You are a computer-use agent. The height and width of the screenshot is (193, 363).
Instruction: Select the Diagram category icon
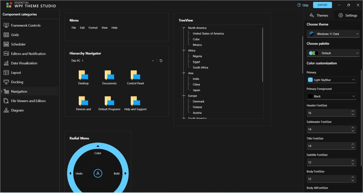6,110
